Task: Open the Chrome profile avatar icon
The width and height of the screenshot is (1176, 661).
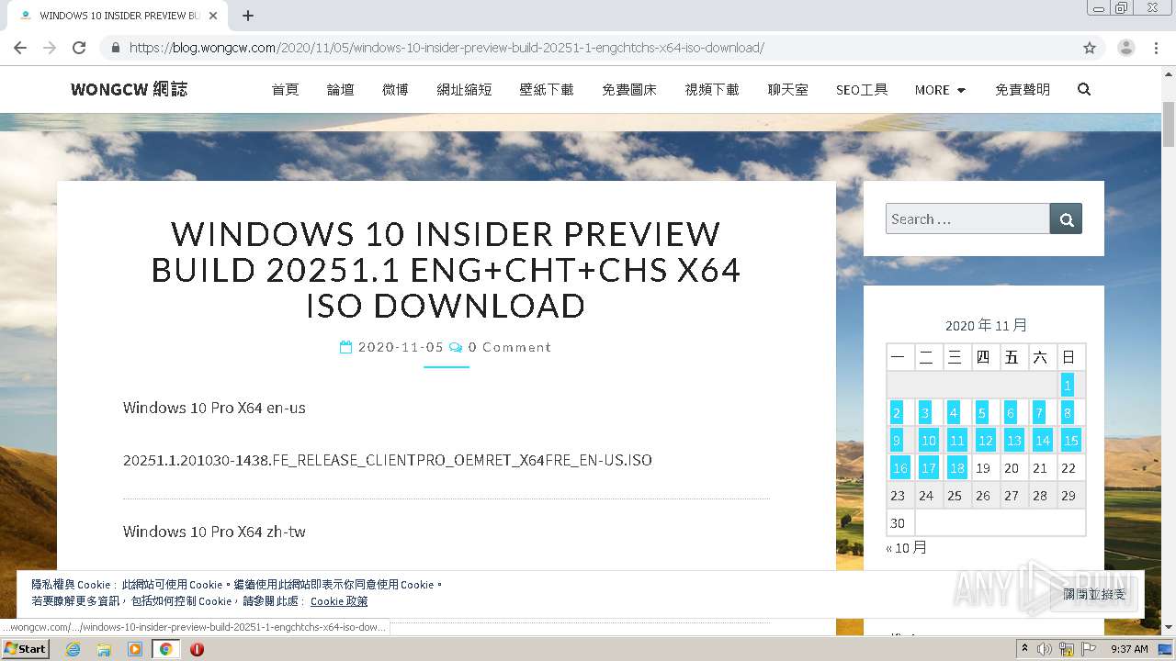Action: (x=1125, y=48)
